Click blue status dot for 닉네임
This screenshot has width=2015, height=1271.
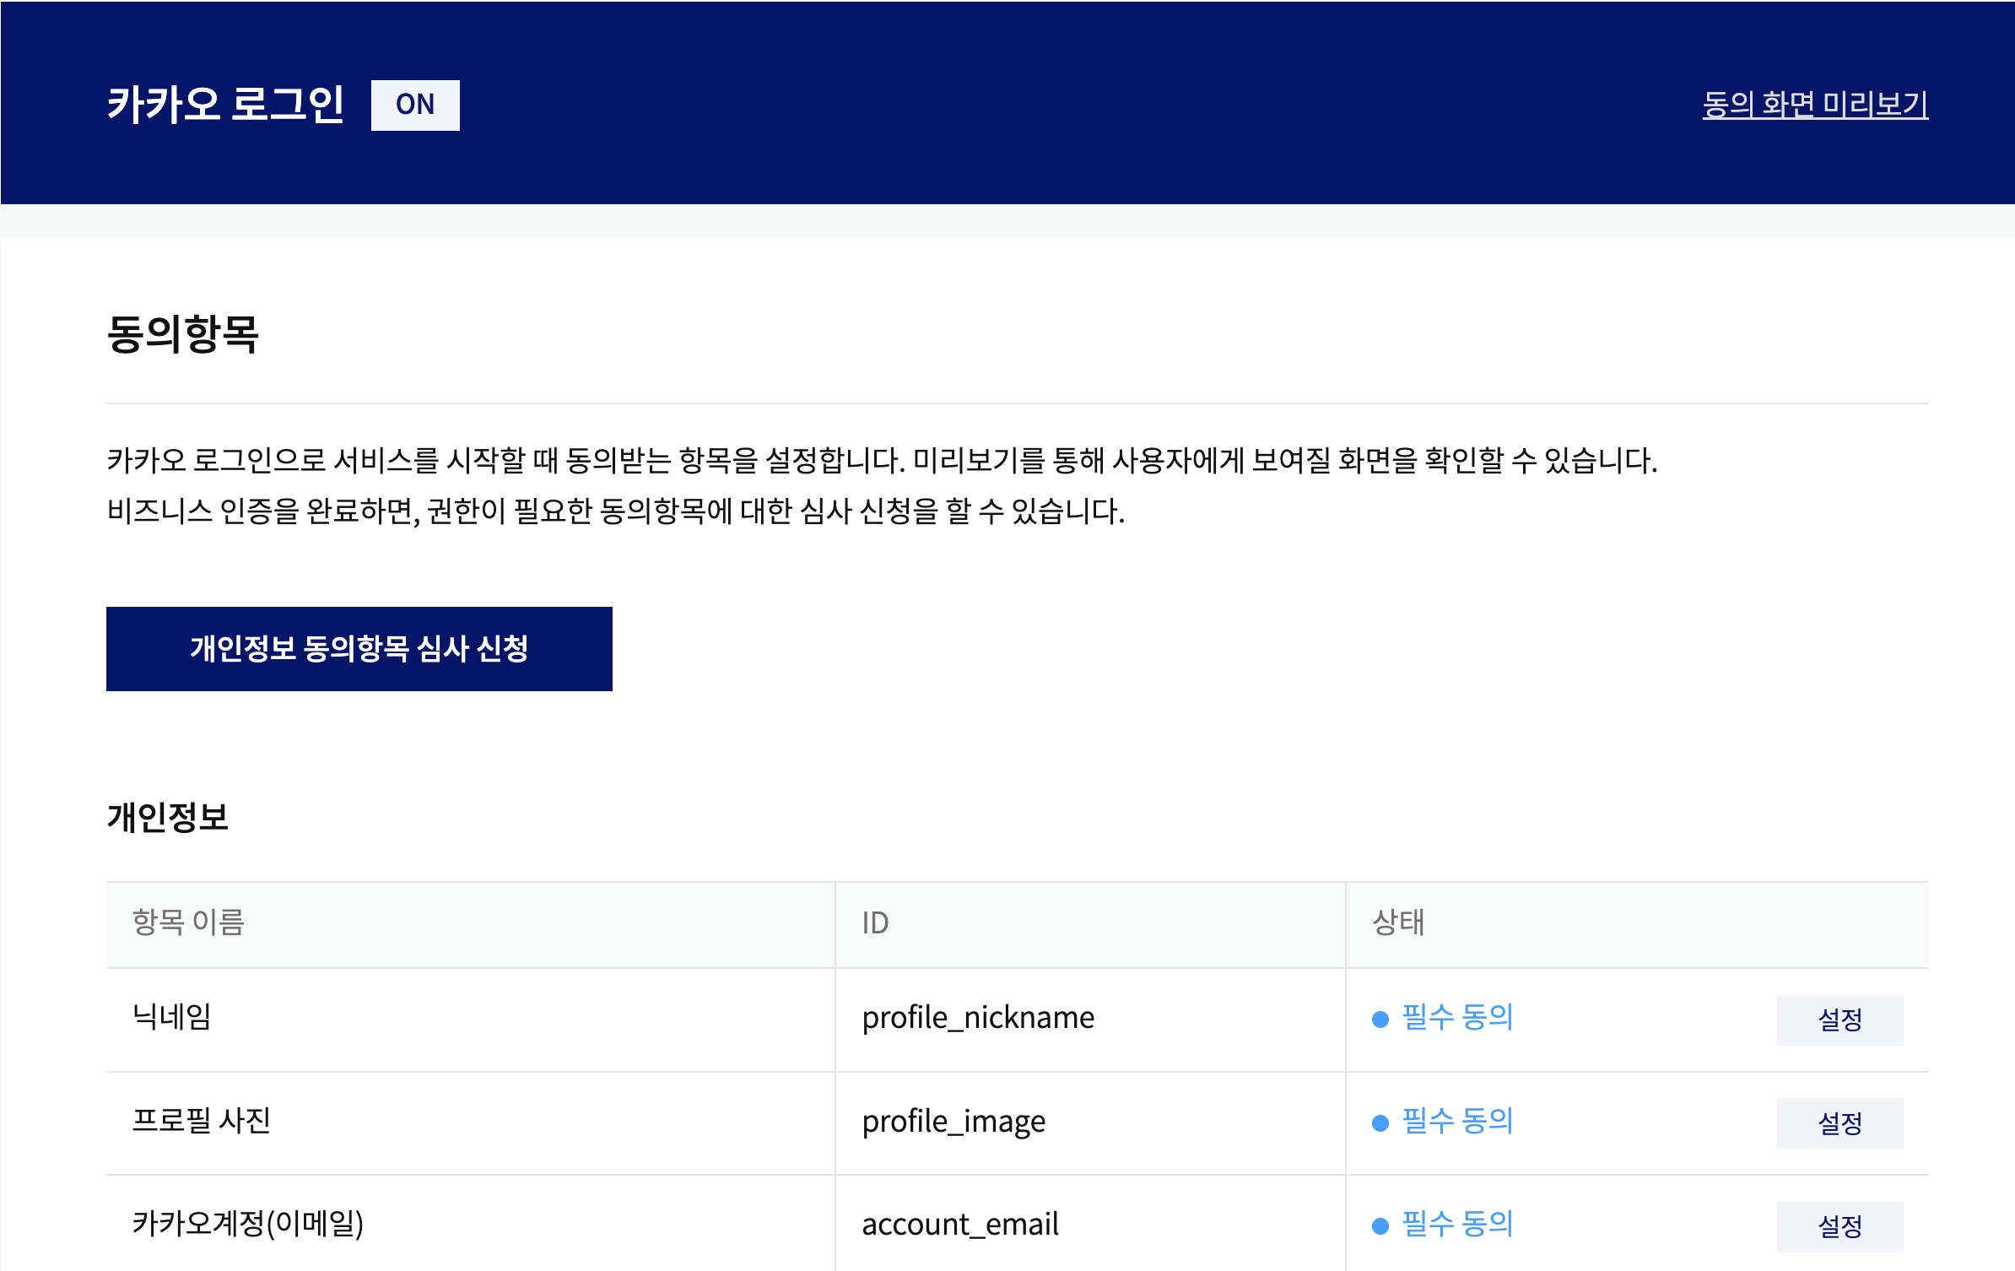click(x=1380, y=1020)
